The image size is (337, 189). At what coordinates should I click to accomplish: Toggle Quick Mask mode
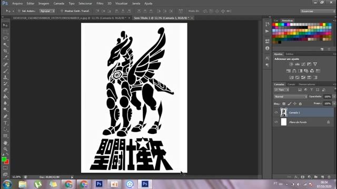(x=5, y=168)
